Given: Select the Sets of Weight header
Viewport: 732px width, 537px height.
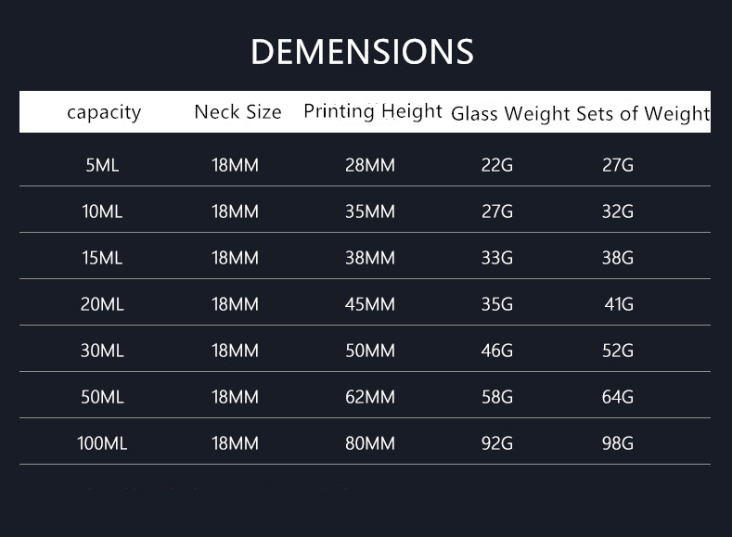Looking at the screenshot, I should [643, 113].
